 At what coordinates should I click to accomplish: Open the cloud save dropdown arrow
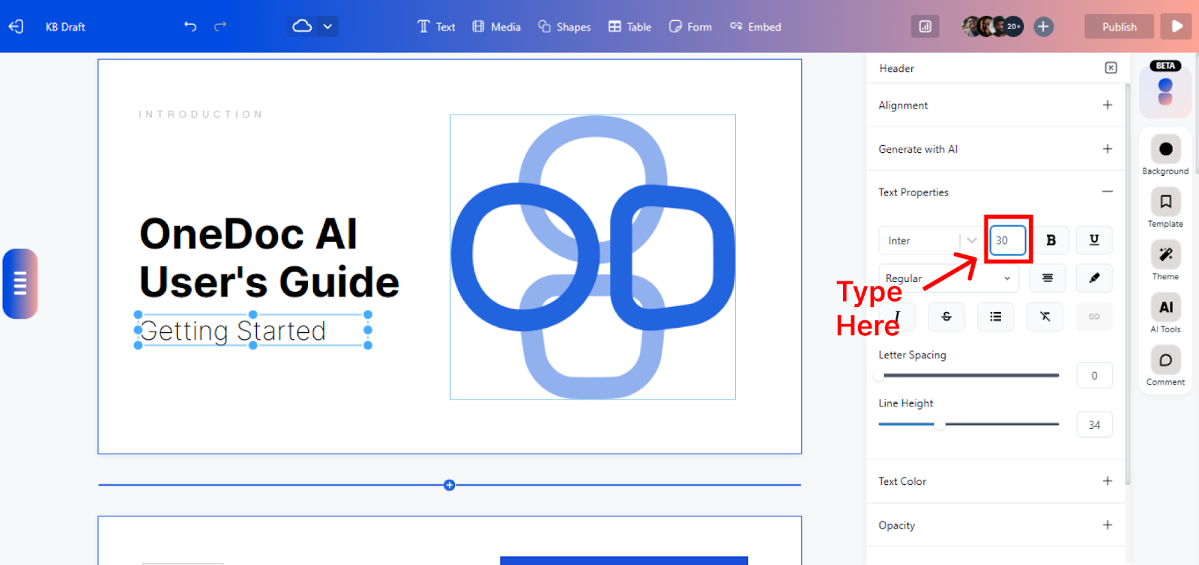coord(327,26)
